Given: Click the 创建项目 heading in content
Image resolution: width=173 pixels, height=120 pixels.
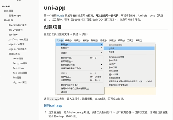Looking at the screenshot, I should tap(53, 27).
